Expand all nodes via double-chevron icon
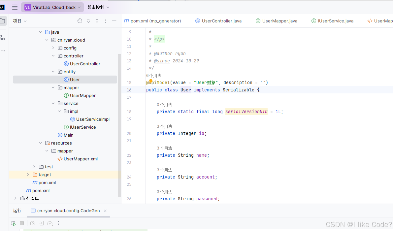393x231 pixels. pos(88,20)
